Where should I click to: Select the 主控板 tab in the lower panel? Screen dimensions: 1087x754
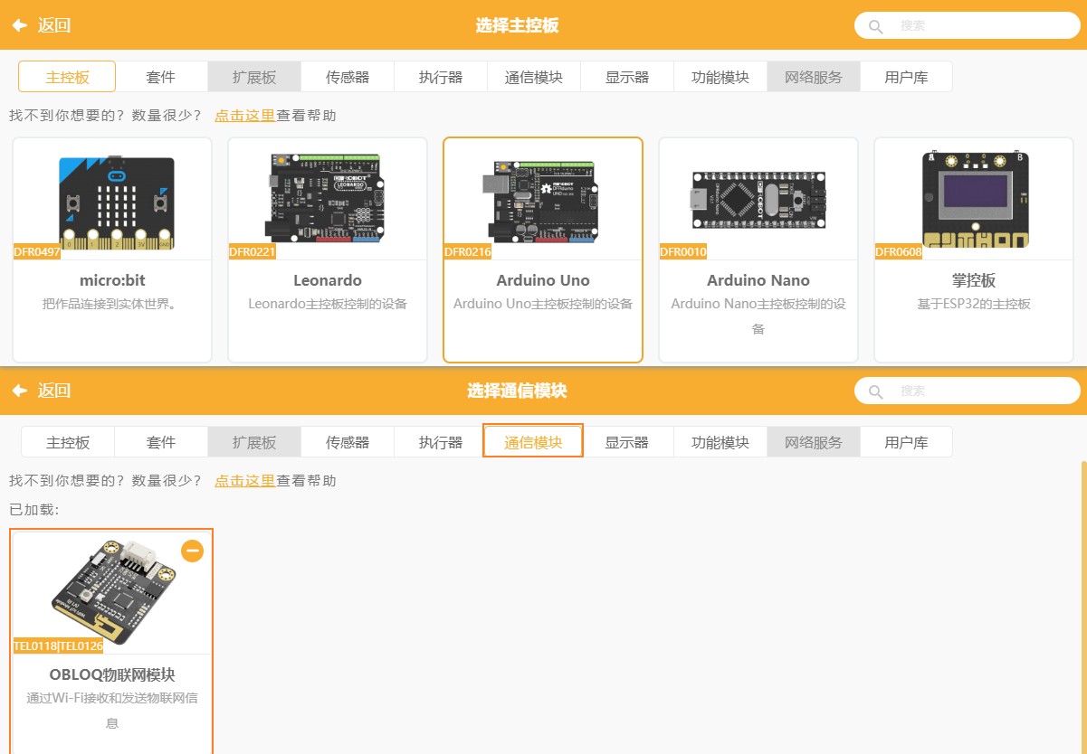coord(68,442)
